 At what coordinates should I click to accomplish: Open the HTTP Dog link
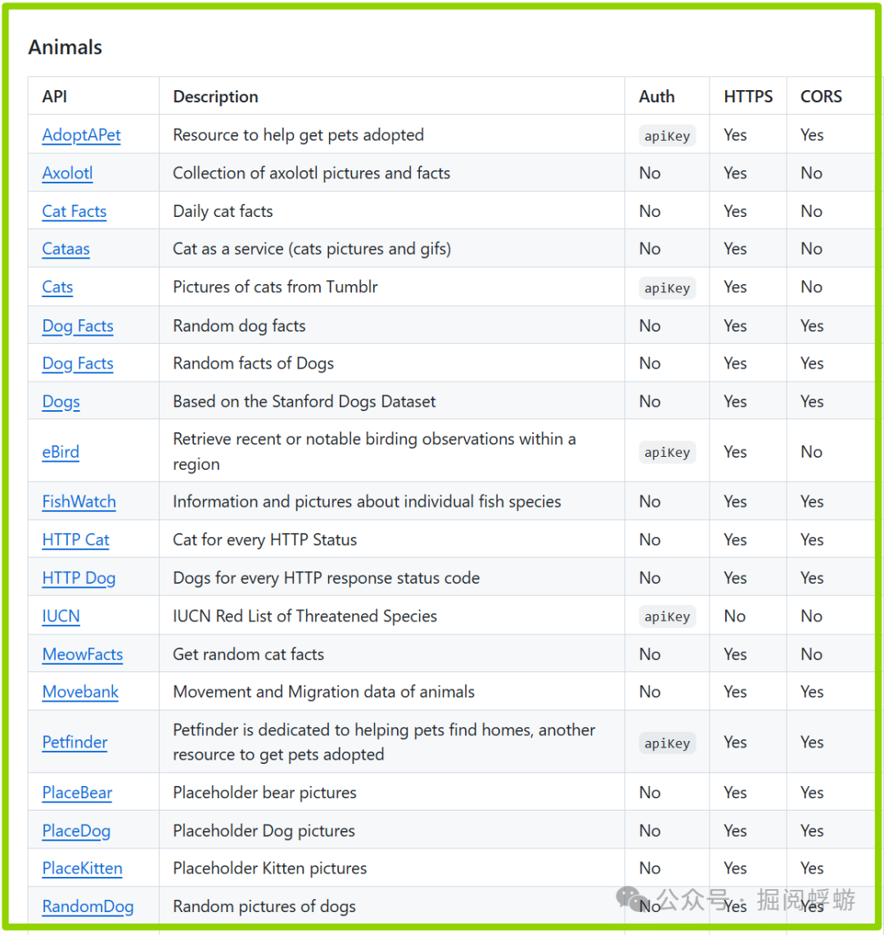click(x=79, y=578)
